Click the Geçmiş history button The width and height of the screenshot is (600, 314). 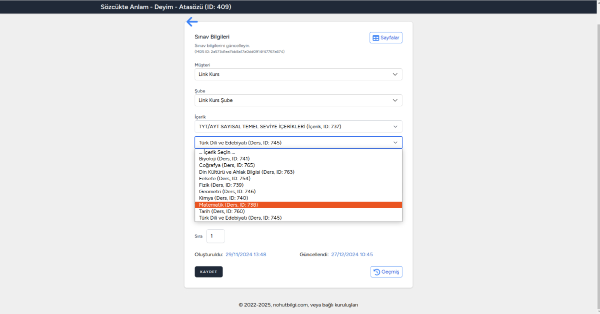[x=386, y=272]
